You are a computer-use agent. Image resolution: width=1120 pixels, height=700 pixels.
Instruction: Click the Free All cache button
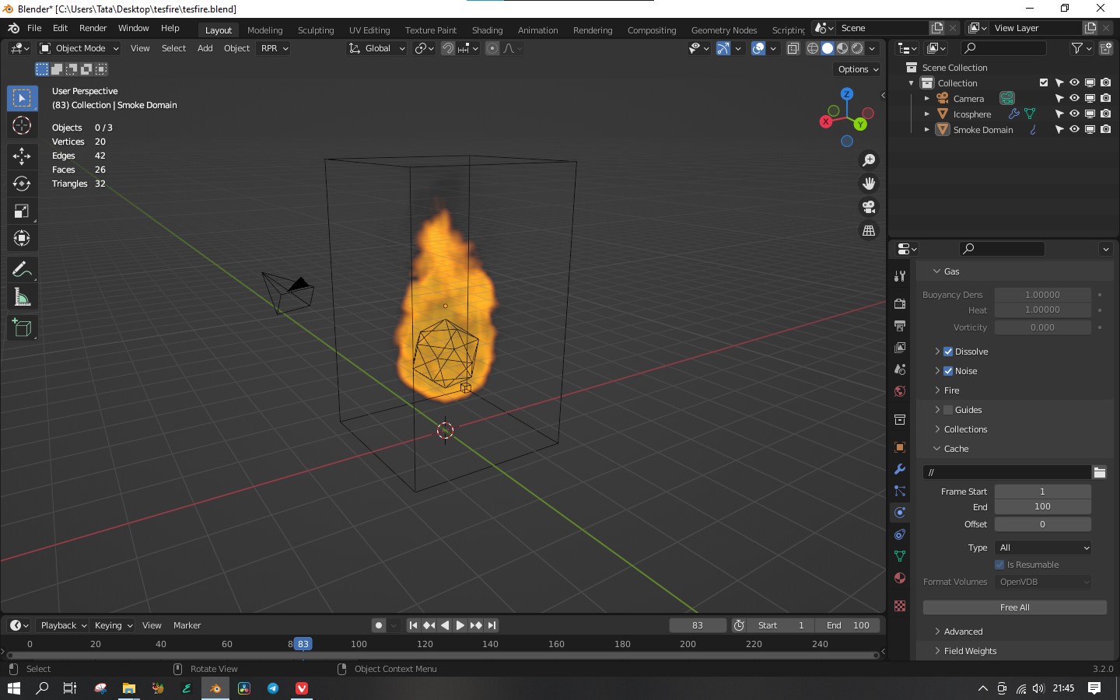pyautogui.click(x=1014, y=607)
